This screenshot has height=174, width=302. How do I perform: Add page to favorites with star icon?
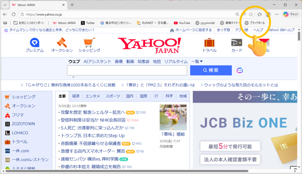click(251, 14)
